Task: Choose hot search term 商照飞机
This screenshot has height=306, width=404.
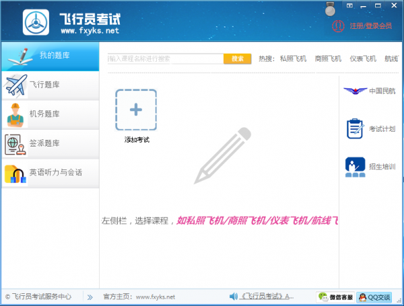Action: pyautogui.click(x=328, y=59)
